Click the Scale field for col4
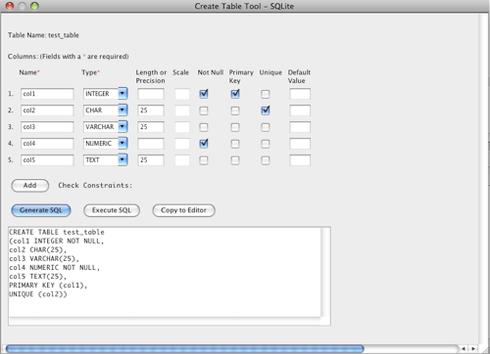Image resolution: width=490 pixels, height=354 pixels. click(x=182, y=144)
